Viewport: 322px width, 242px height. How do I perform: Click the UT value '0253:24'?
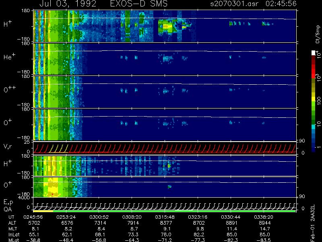pos(66,217)
